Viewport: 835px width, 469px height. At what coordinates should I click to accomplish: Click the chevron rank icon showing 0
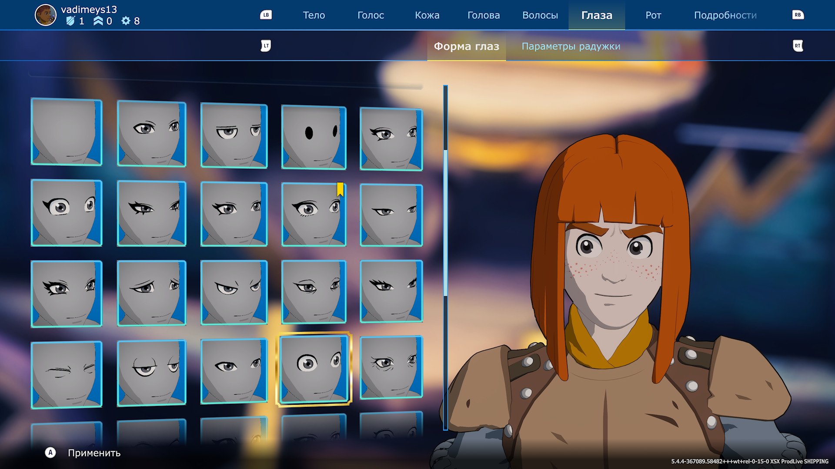98,21
